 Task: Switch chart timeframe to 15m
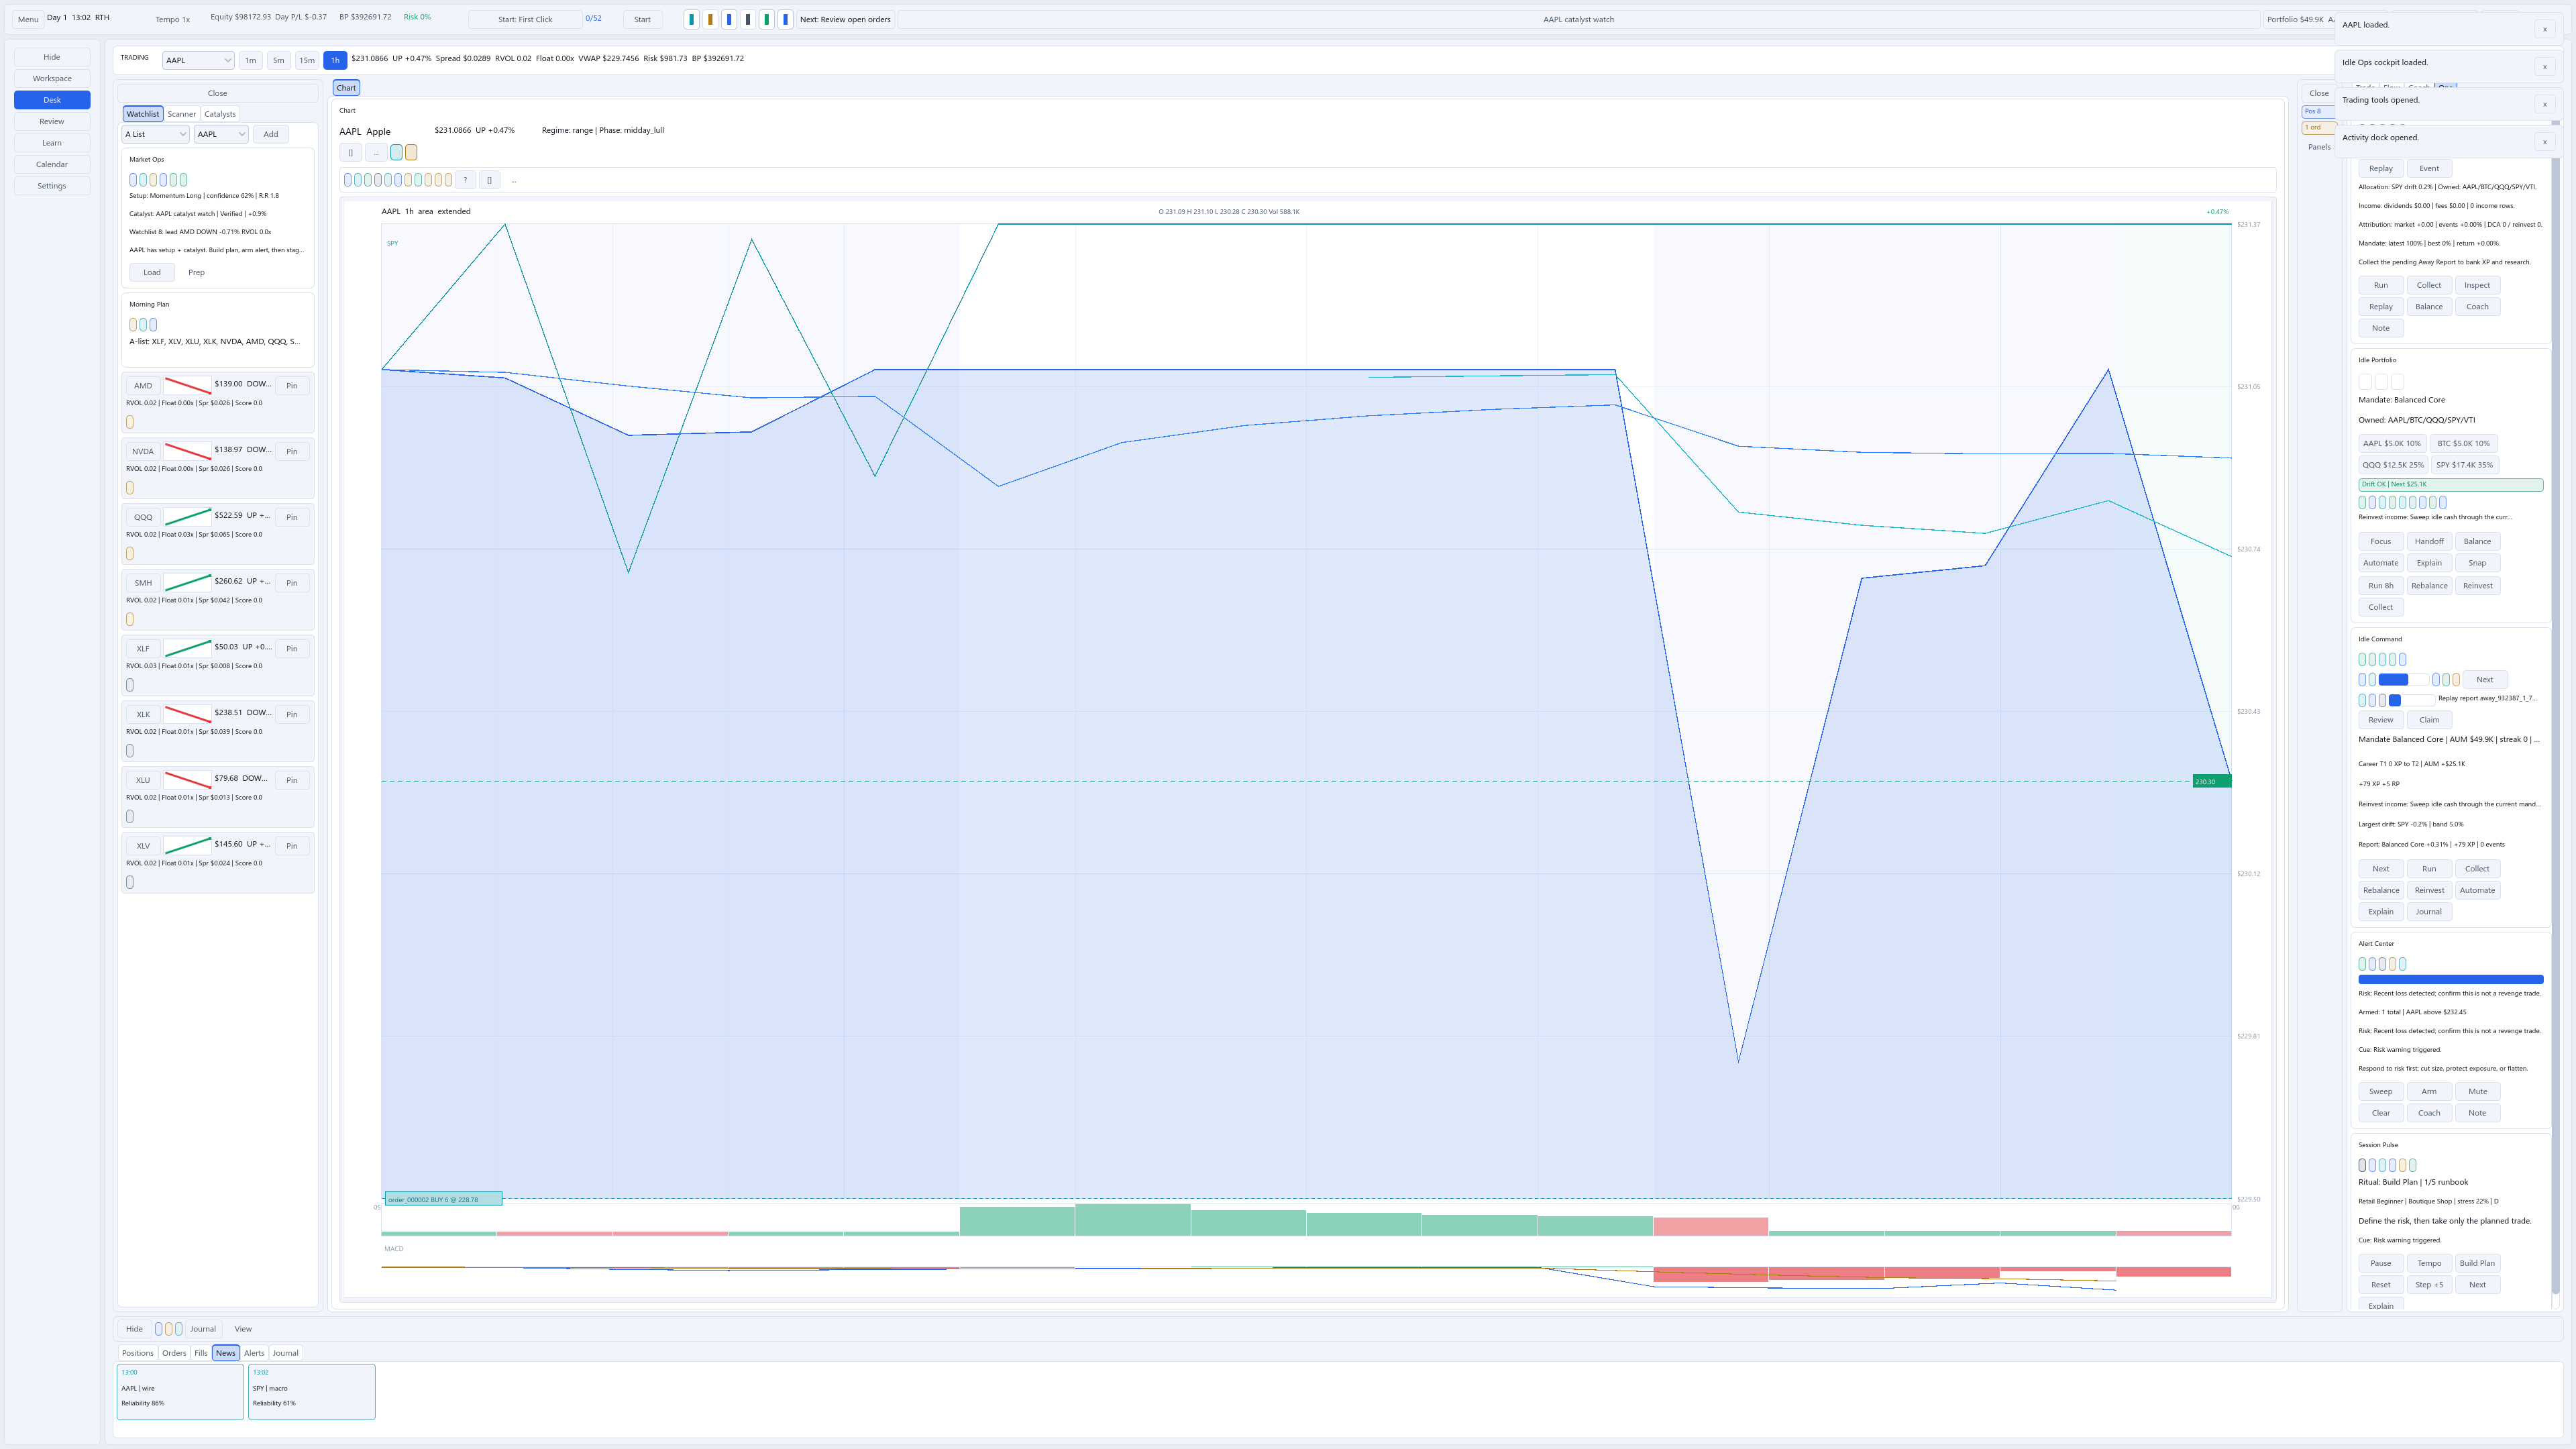coord(307,60)
